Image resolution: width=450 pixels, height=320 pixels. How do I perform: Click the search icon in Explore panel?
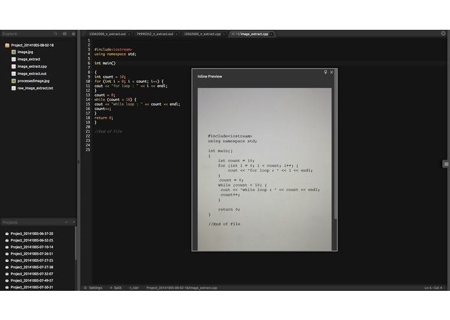click(x=56, y=34)
